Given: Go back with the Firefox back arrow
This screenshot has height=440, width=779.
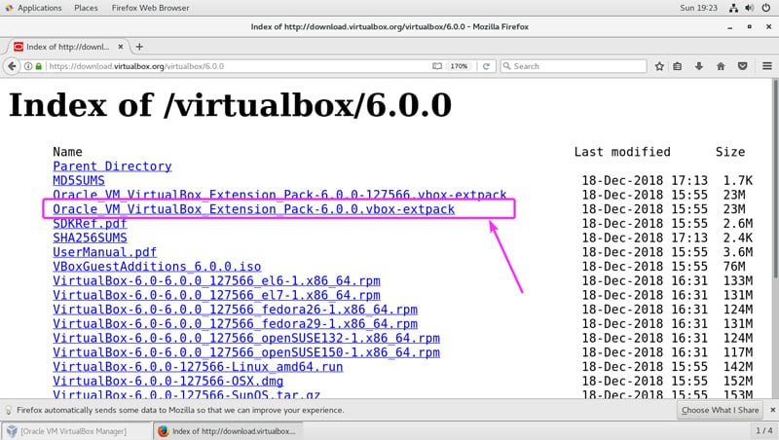Looking at the screenshot, I should [x=12, y=66].
